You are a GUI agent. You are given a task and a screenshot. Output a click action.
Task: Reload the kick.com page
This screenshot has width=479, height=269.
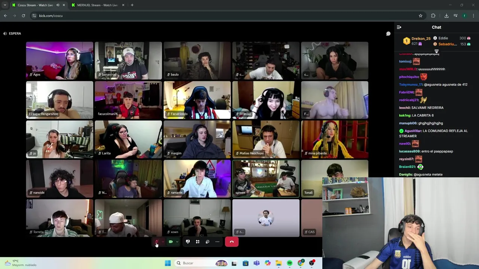[x=23, y=16]
